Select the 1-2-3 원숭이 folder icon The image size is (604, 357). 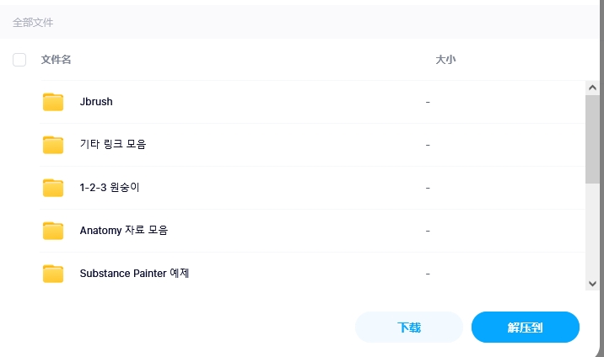click(x=53, y=188)
